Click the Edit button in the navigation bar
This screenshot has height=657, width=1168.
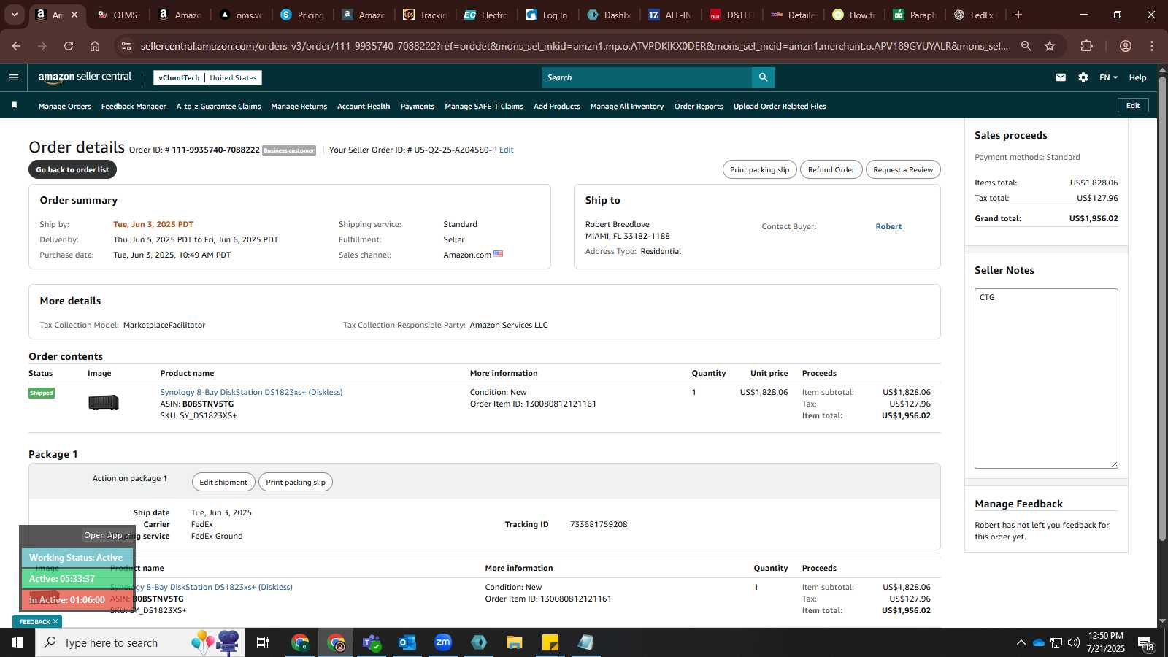pos(1133,105)
